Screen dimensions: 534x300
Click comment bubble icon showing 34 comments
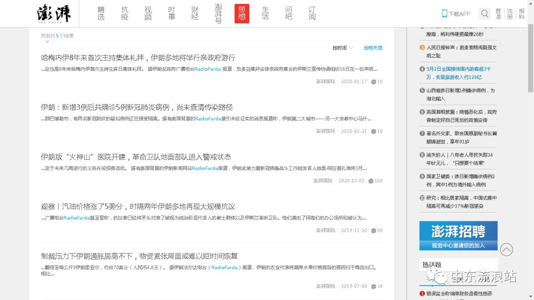pyautogui.click(x=374, y=286)
